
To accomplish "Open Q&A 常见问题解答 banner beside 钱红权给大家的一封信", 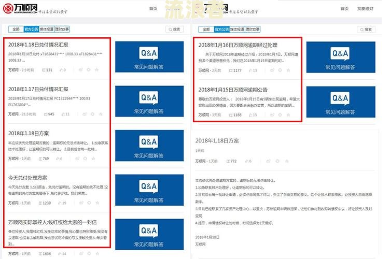I will point(149,235).
